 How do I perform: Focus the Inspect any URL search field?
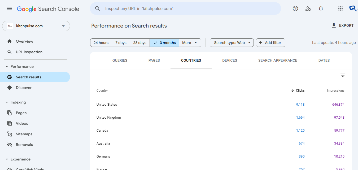186,8
